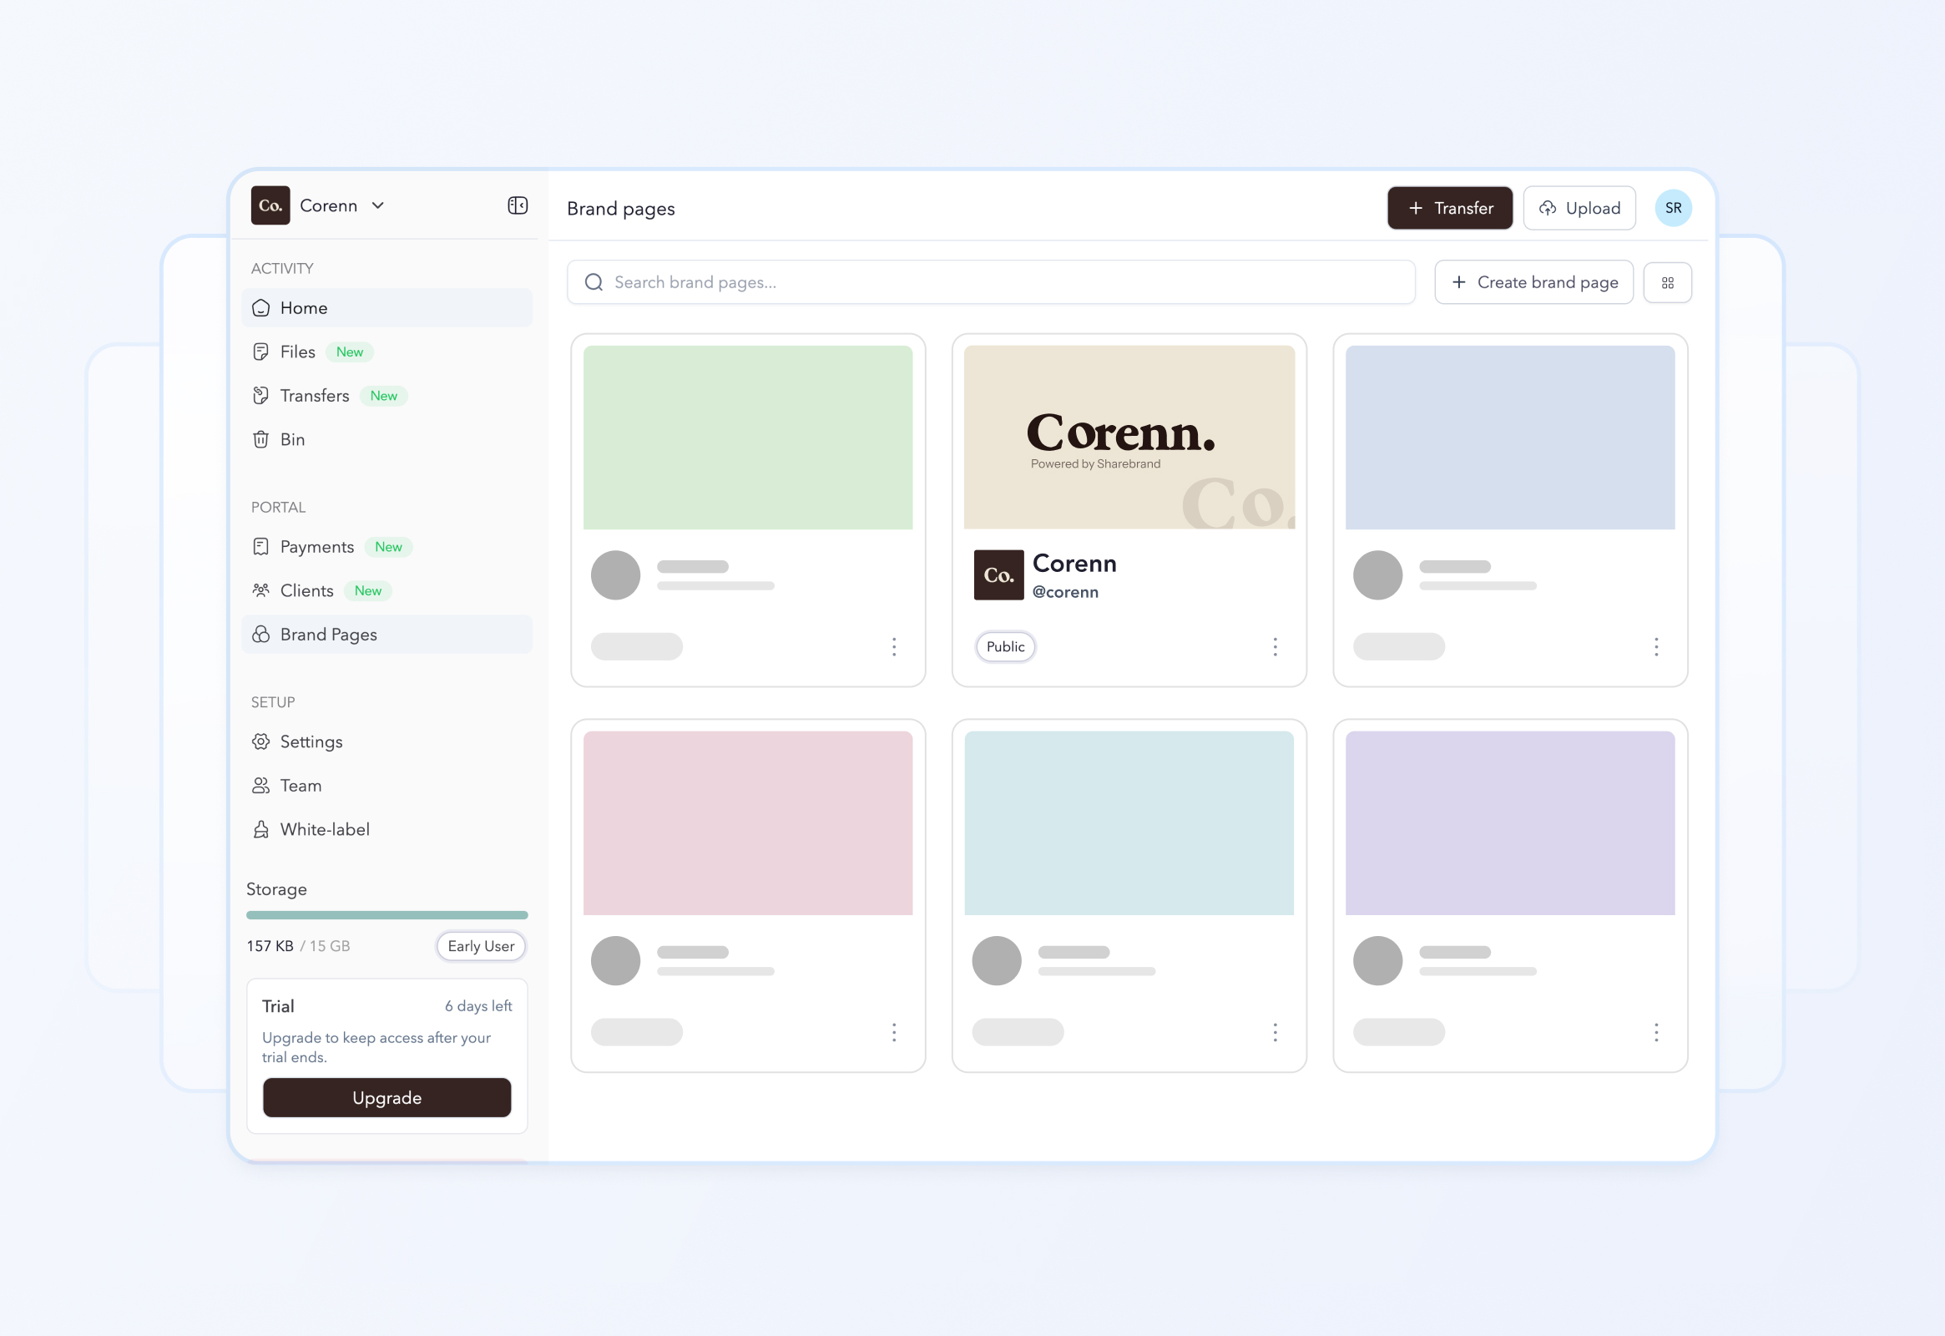Viewport: 1945px width, 1336px height.
Task: Select the White-label setup icon
Action: (260, 828)
